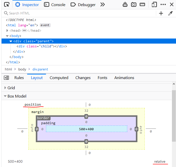The image size is (176, 167).
Task: Open the overflow tools chevron menu
Action: pos(103,5)
